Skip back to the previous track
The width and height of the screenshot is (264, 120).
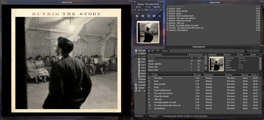tap(143, 16)
